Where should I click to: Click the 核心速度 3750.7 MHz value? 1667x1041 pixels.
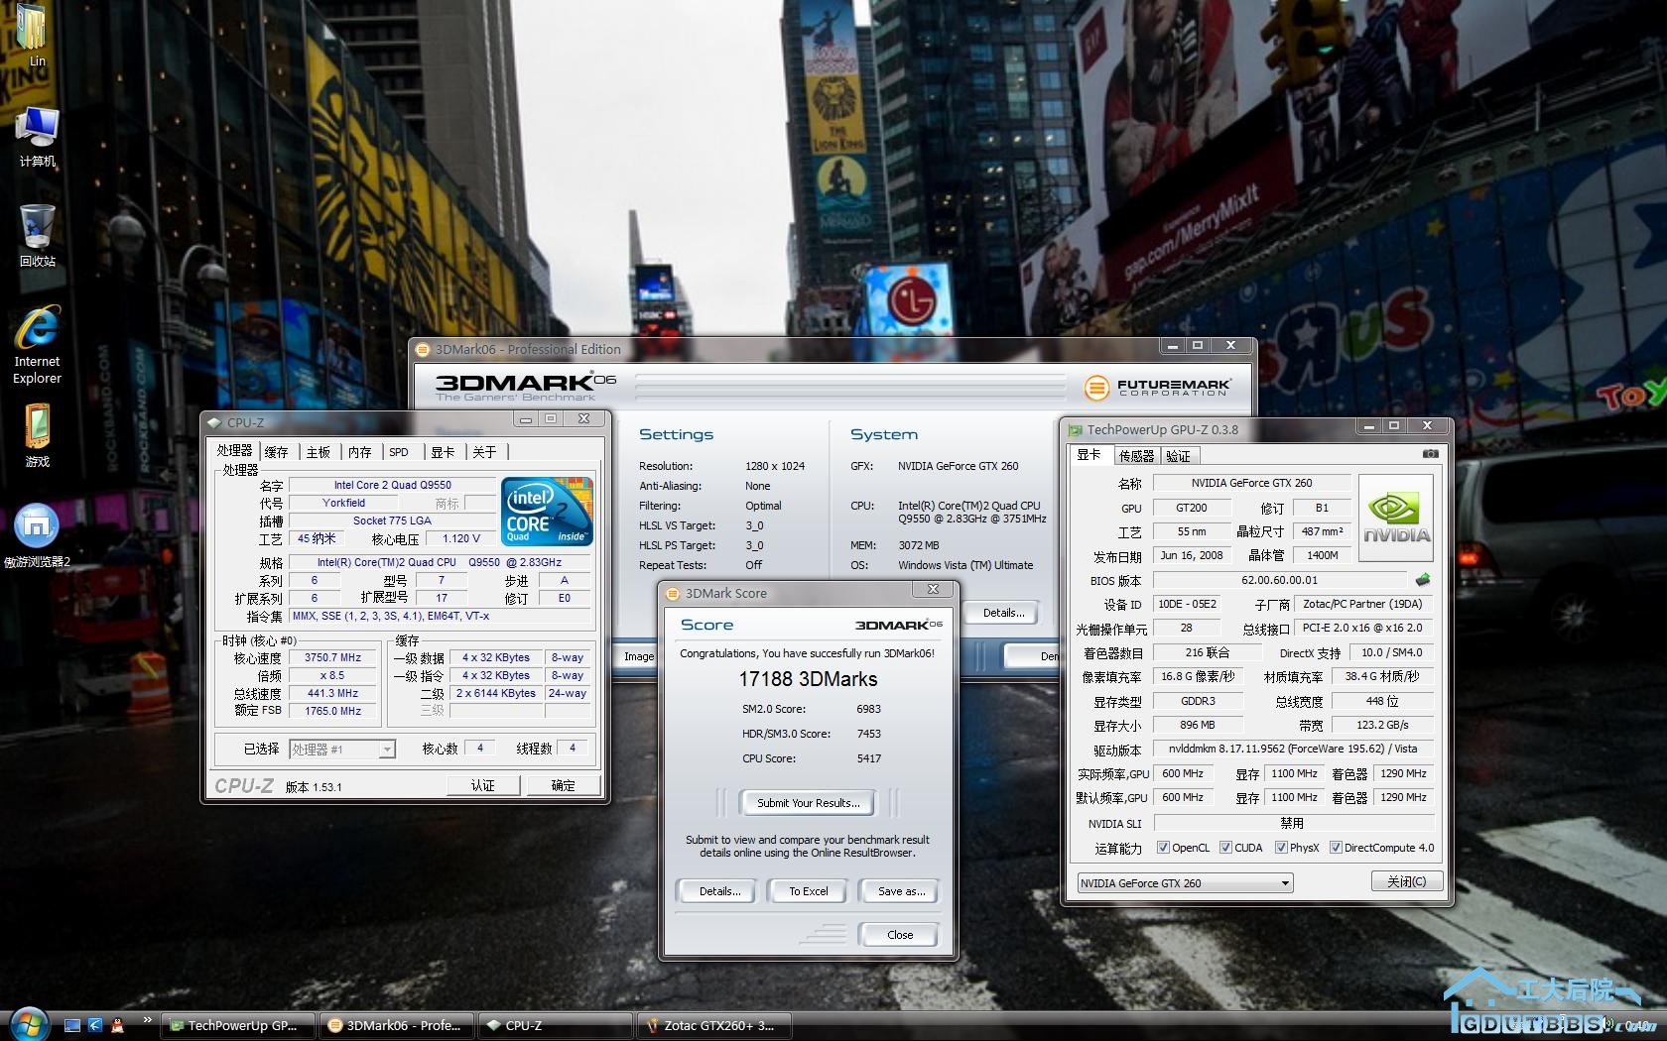coord(333,657)
